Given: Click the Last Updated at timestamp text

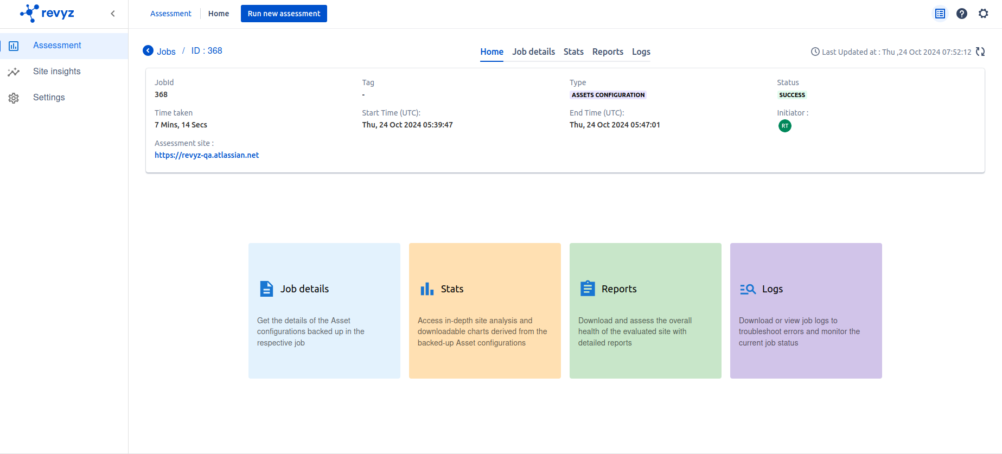Looking at the screenshot, I should [x=896, y=52].
